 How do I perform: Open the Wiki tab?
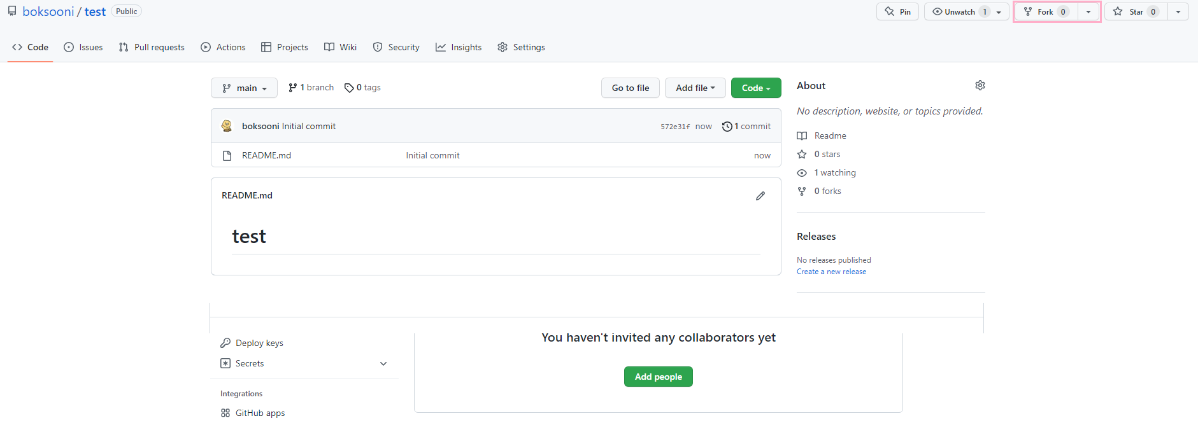pos(340,47)
